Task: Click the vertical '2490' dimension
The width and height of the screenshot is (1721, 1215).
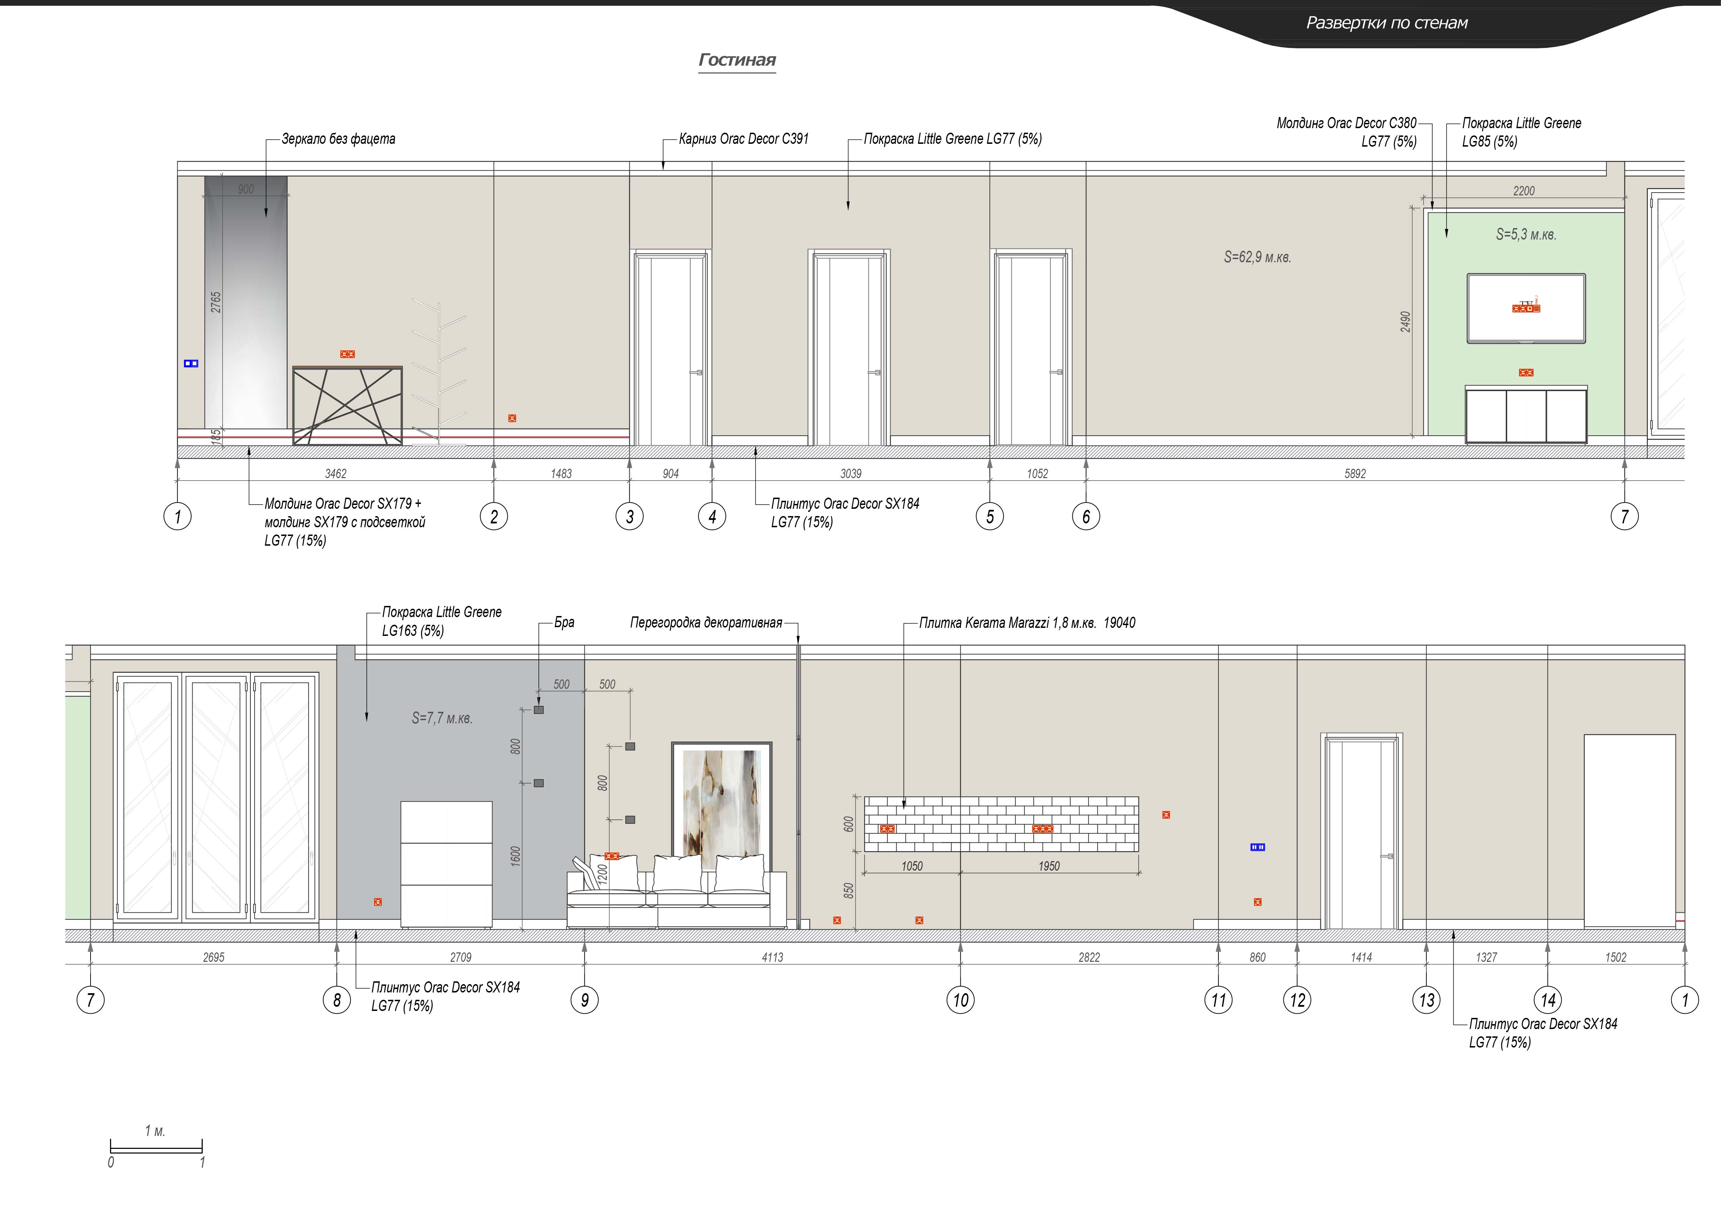Action: 1405,322
